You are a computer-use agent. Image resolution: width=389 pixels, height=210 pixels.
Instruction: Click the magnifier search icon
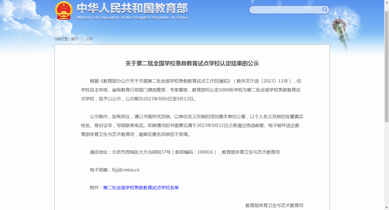coord(325,10)
